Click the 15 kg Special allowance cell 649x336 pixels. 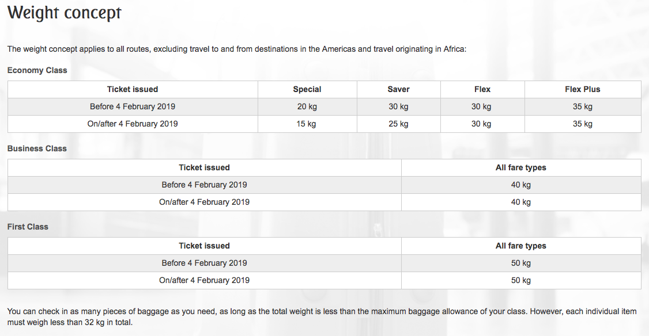(x=307, y=124)
